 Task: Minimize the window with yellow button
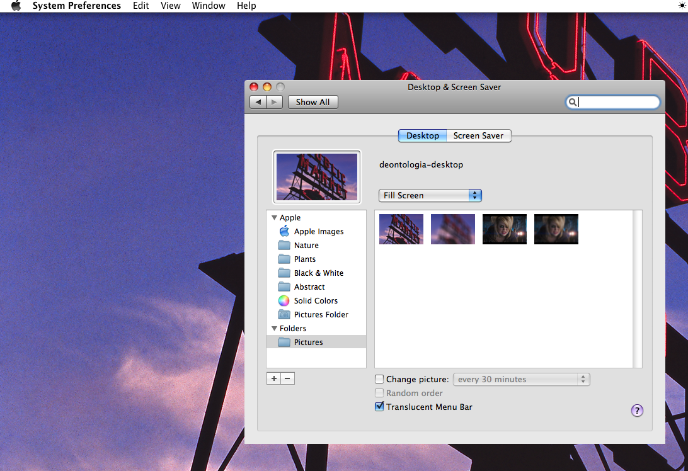[267, 87]
